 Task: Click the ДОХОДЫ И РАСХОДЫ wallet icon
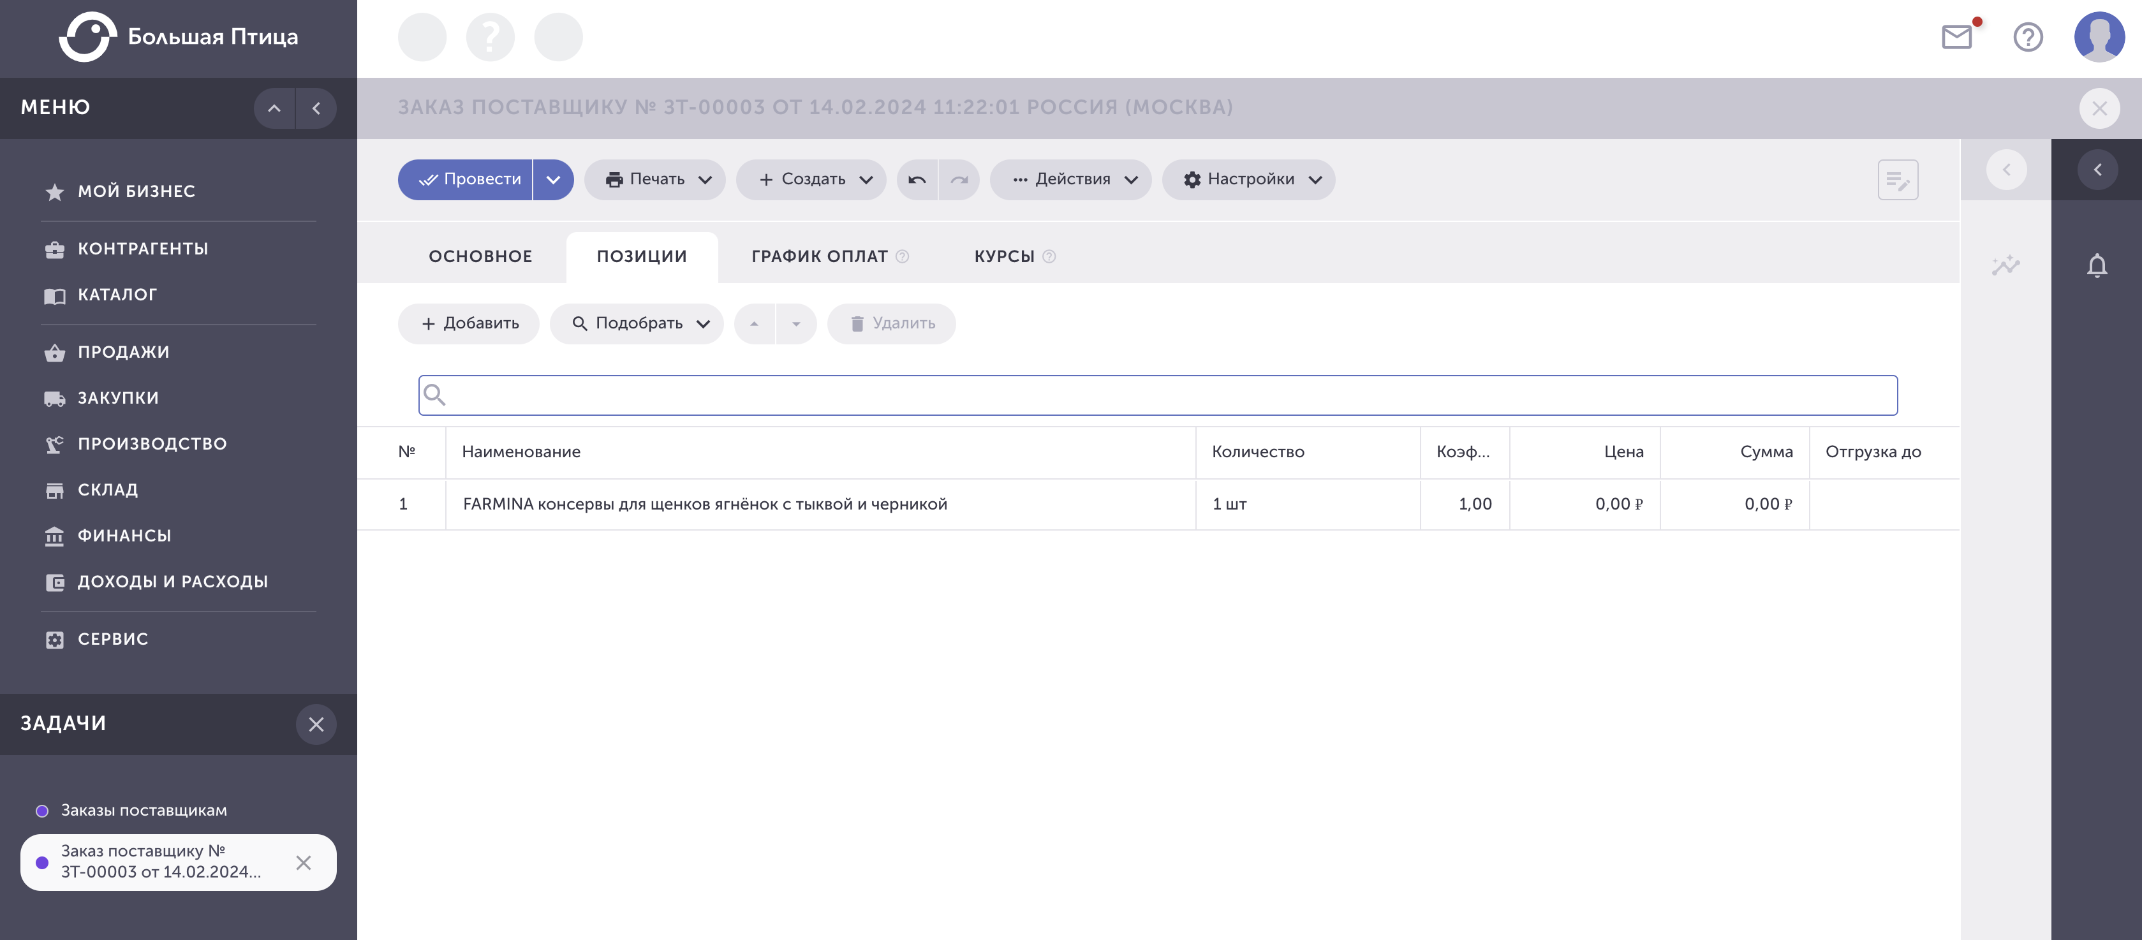click(55, 582)
